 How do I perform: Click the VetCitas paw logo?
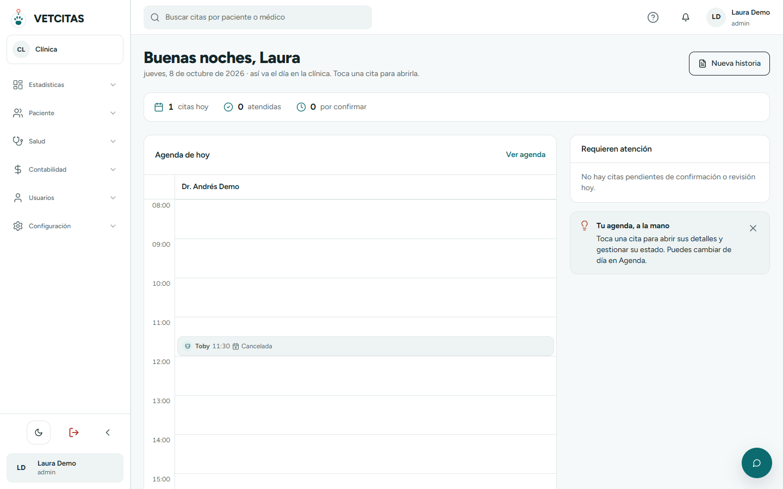18,18
